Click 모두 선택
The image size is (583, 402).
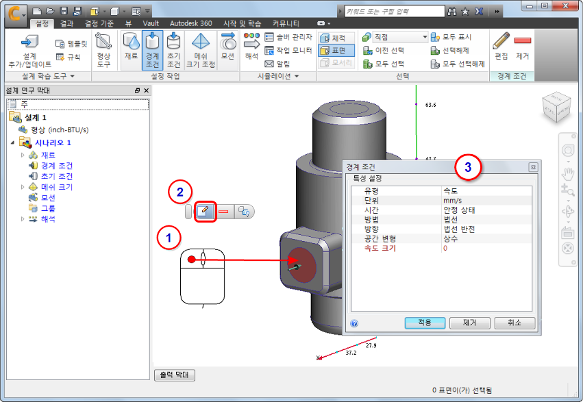point(384,64)
